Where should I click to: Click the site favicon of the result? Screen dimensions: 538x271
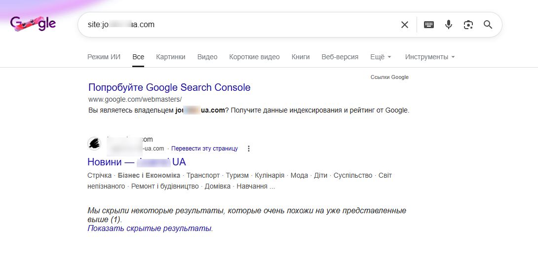[94, 143]
